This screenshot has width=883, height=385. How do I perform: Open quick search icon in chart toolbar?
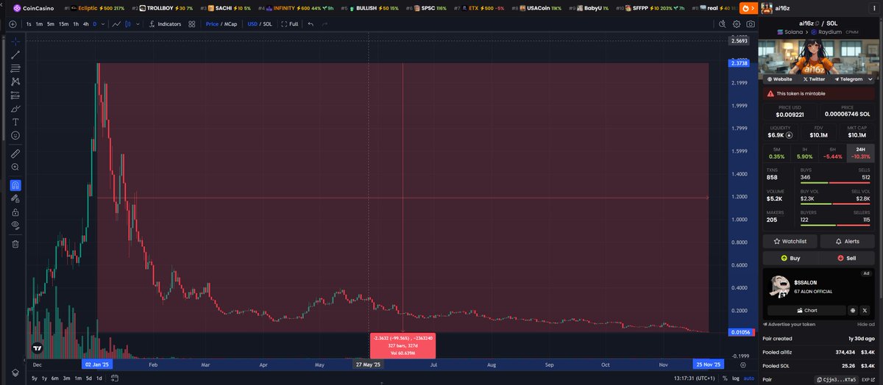tap(722, 24)
